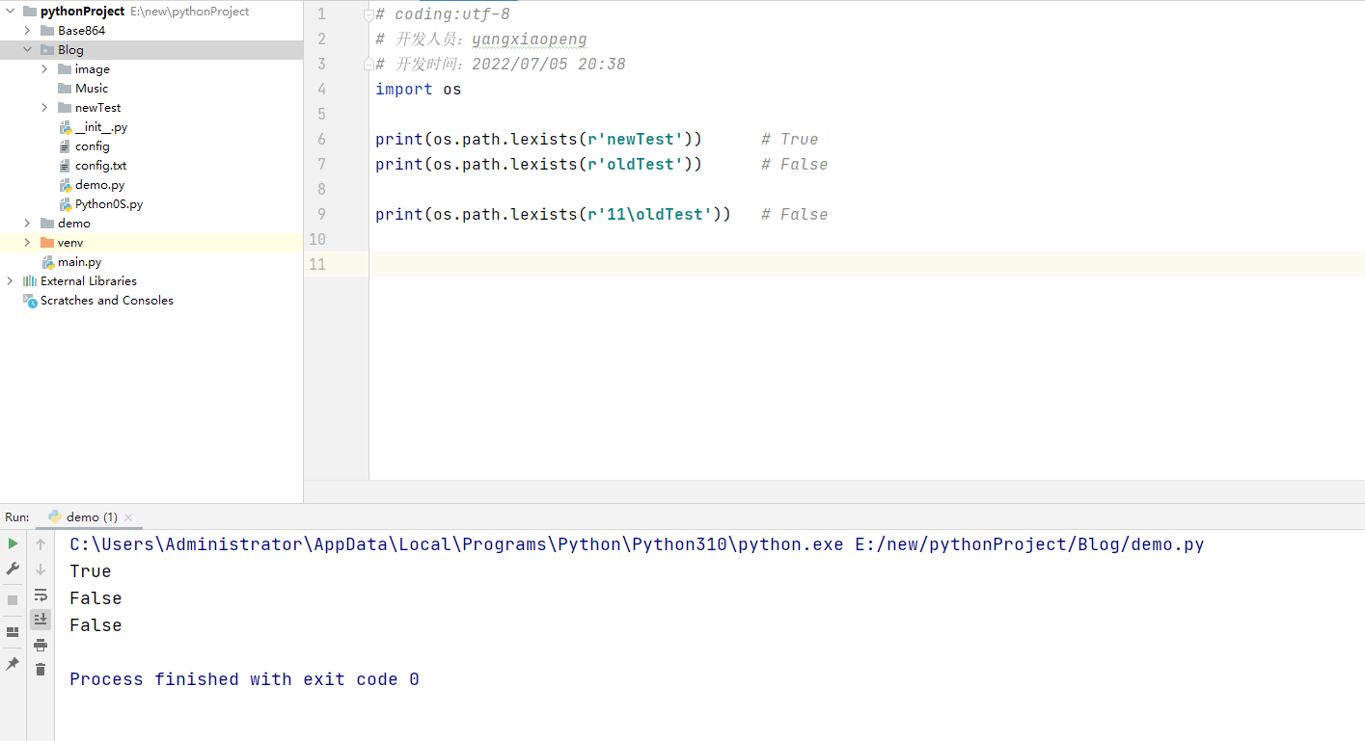The width and height of the screenshot is (1365, 741).
Task: Click the Down stack trace arrow
Action: (41, 569)
